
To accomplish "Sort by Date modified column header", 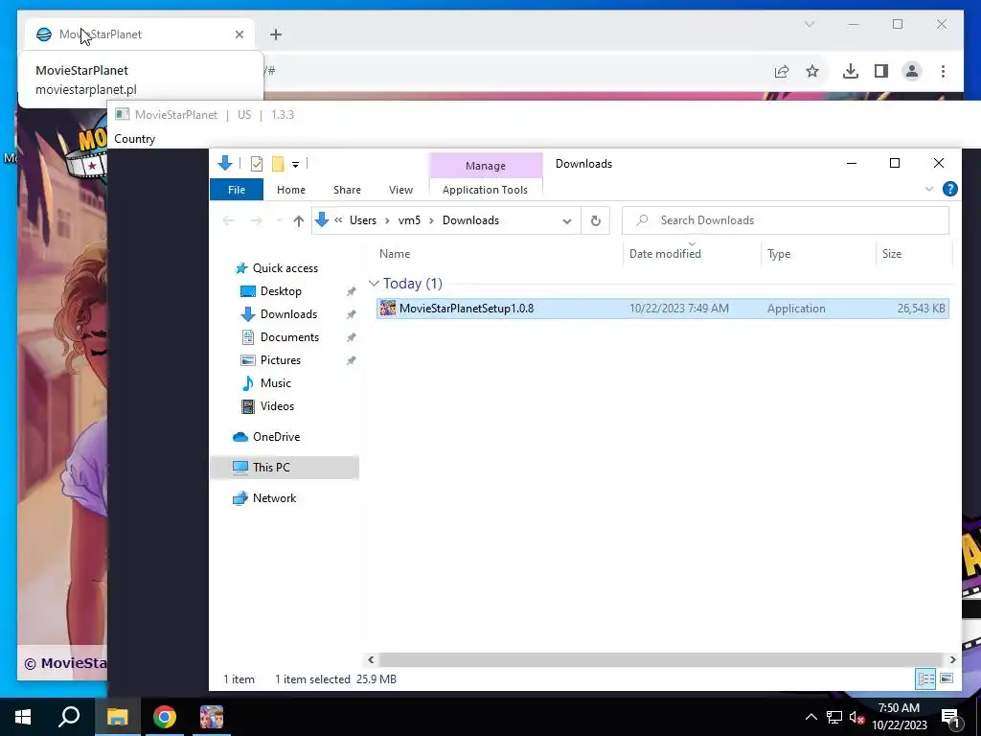I will pos(665,253).
